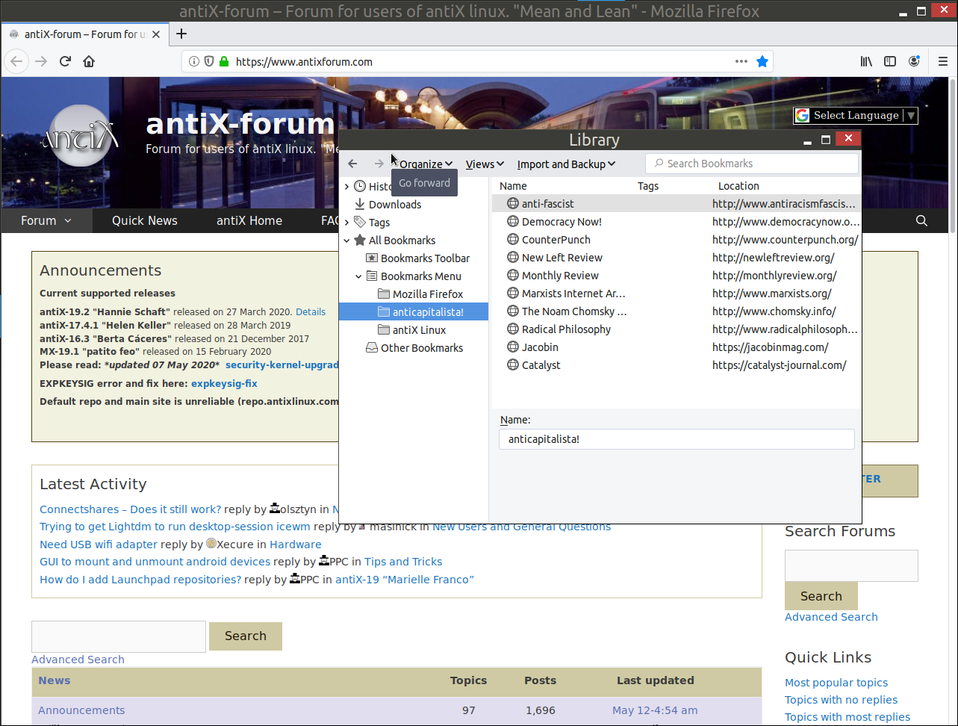Open page actions three-dots menu
This screenshot has height=726, width=958.
pos(741,62)
